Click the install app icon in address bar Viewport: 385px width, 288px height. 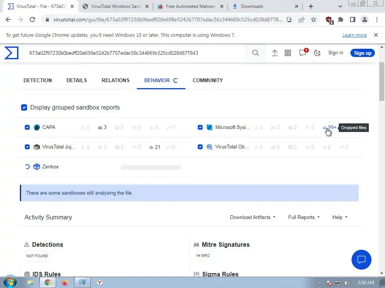(x=290, y=19)
